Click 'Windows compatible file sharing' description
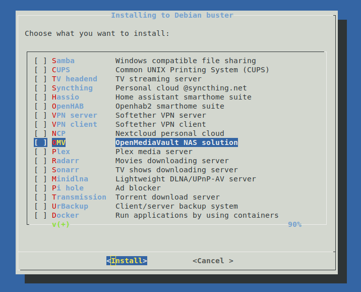This screenshot has width=361, height=292. click(x=186, y=61)
